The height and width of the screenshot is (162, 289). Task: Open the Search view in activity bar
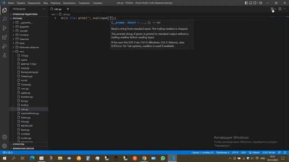[5, 19]
